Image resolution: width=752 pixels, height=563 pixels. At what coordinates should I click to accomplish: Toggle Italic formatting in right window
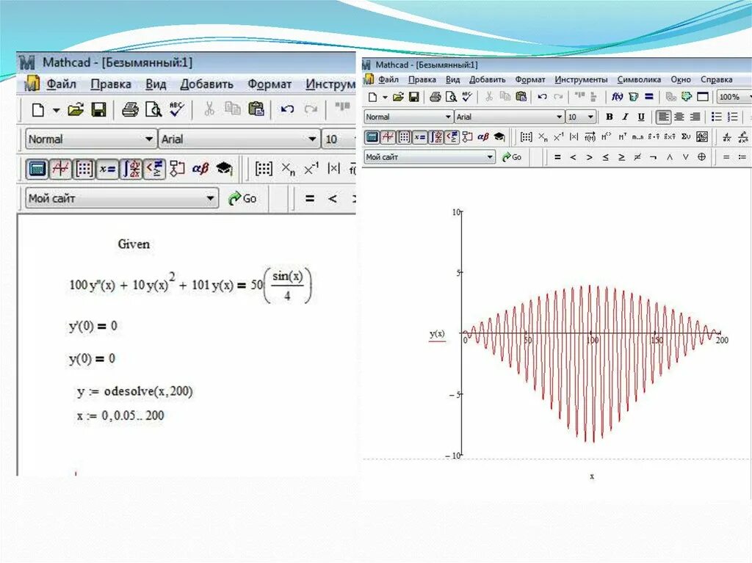625,117
